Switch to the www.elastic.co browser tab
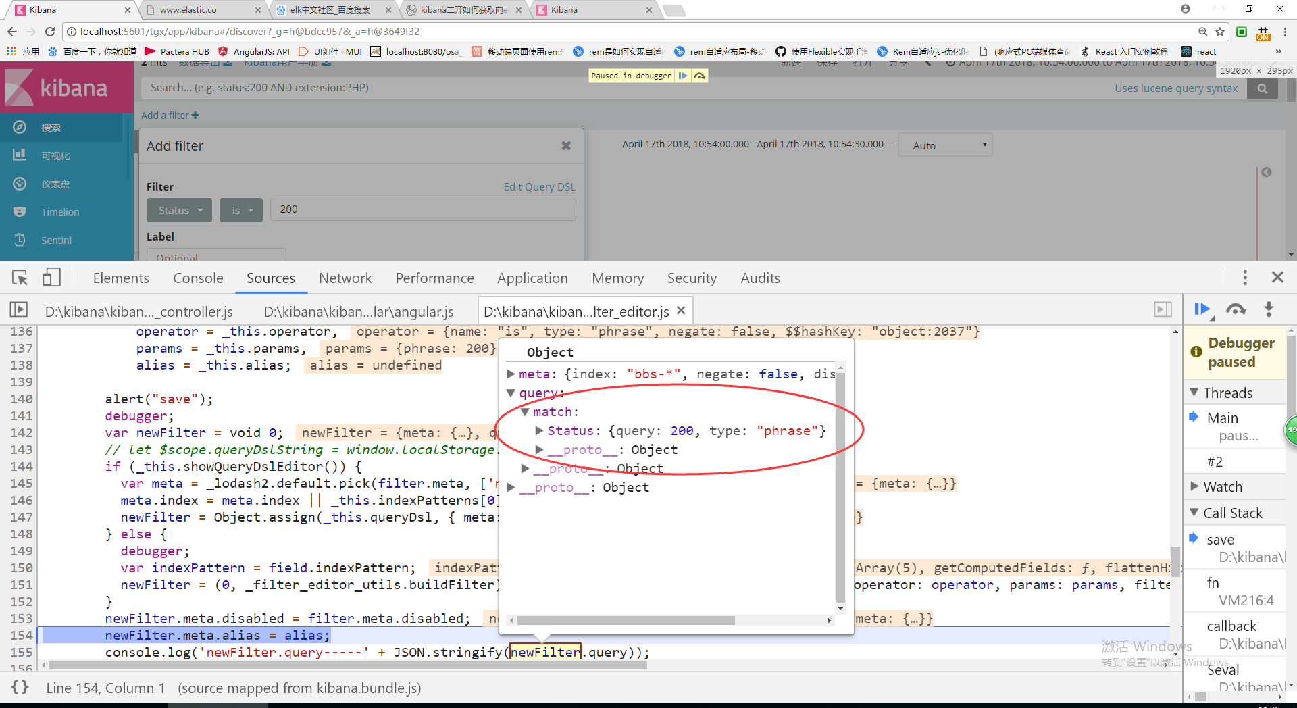The height and width of the screenshot is (708, 1297). 203,9
